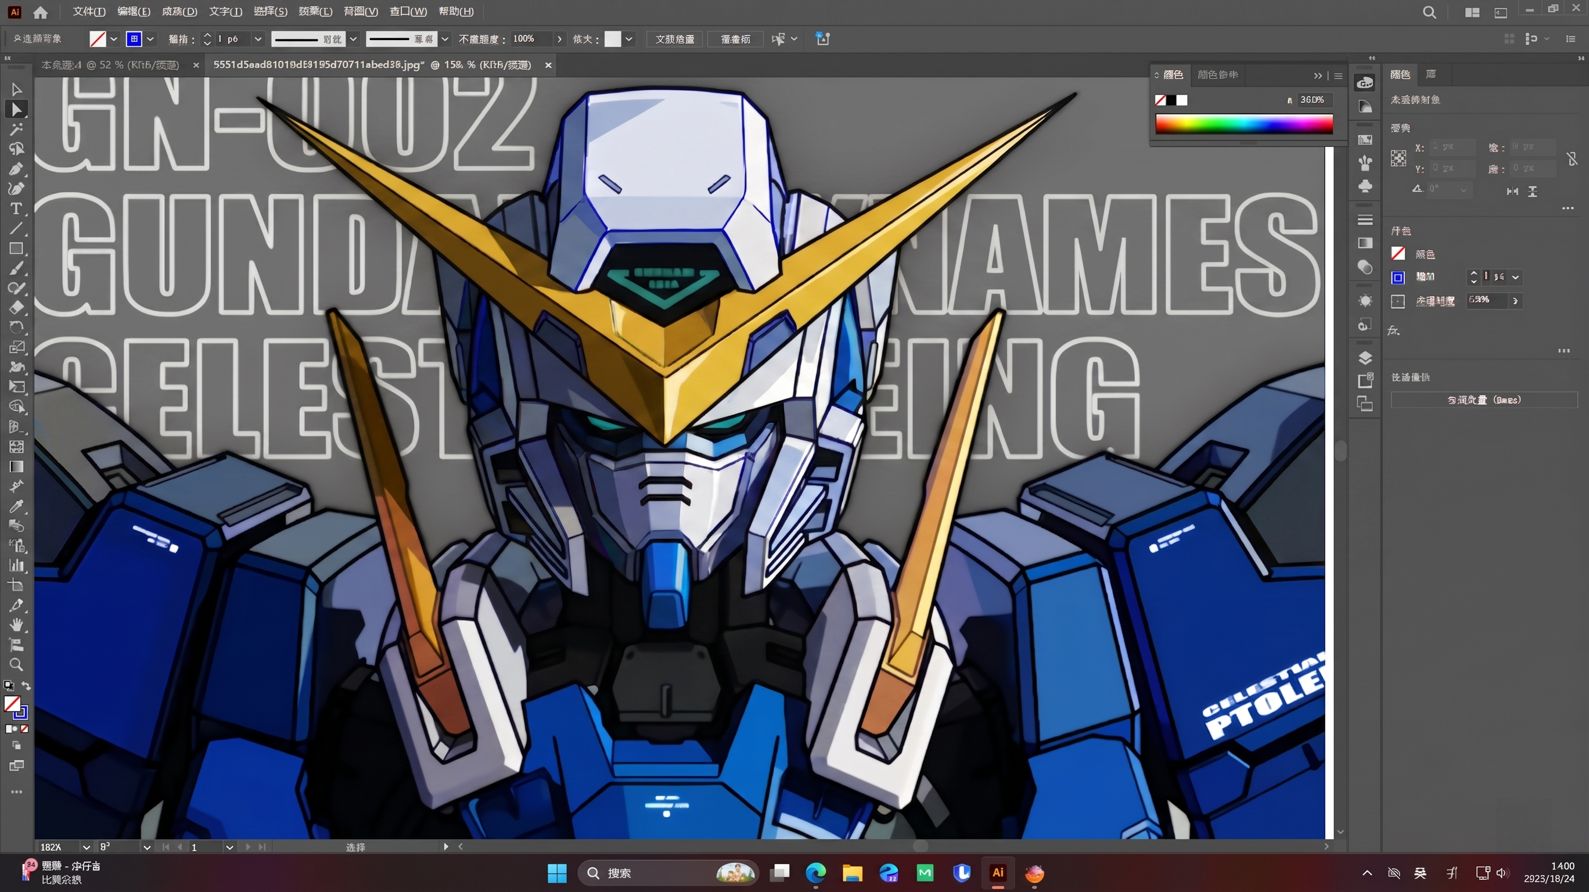Activate the Rotate tool
Viewport: 1589px width, 892px height.
(17, 328)
